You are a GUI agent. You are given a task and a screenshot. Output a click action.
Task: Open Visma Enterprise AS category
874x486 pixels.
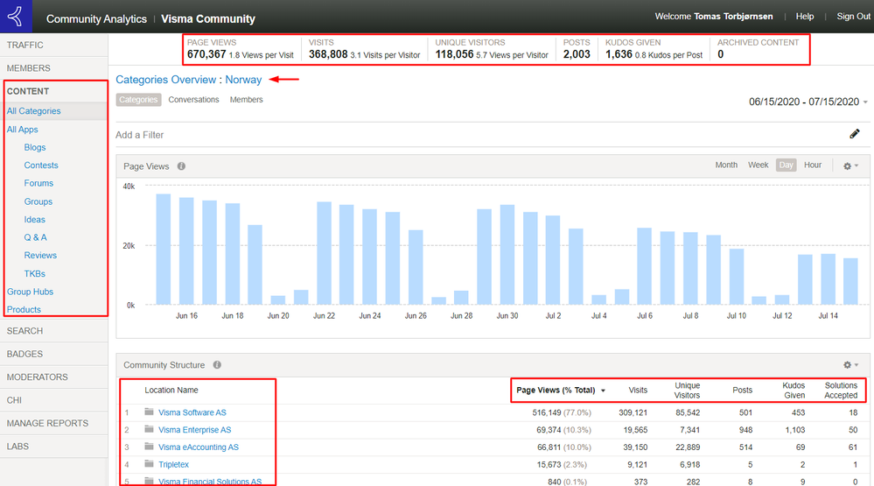pos(194,430)
